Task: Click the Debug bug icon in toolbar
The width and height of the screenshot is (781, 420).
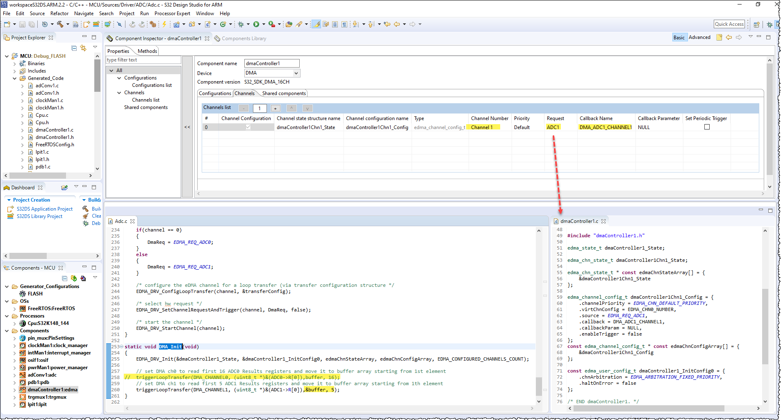Action: (241, 24)
